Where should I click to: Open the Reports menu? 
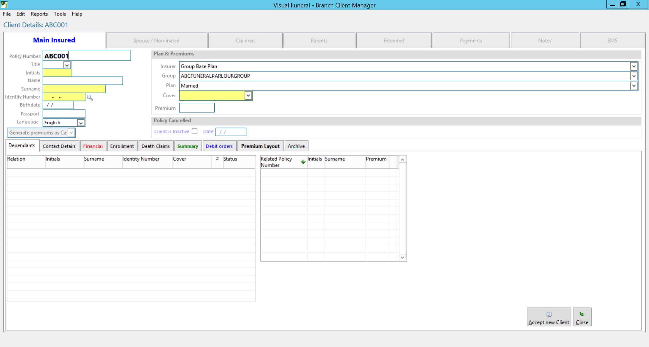point(39,14)
